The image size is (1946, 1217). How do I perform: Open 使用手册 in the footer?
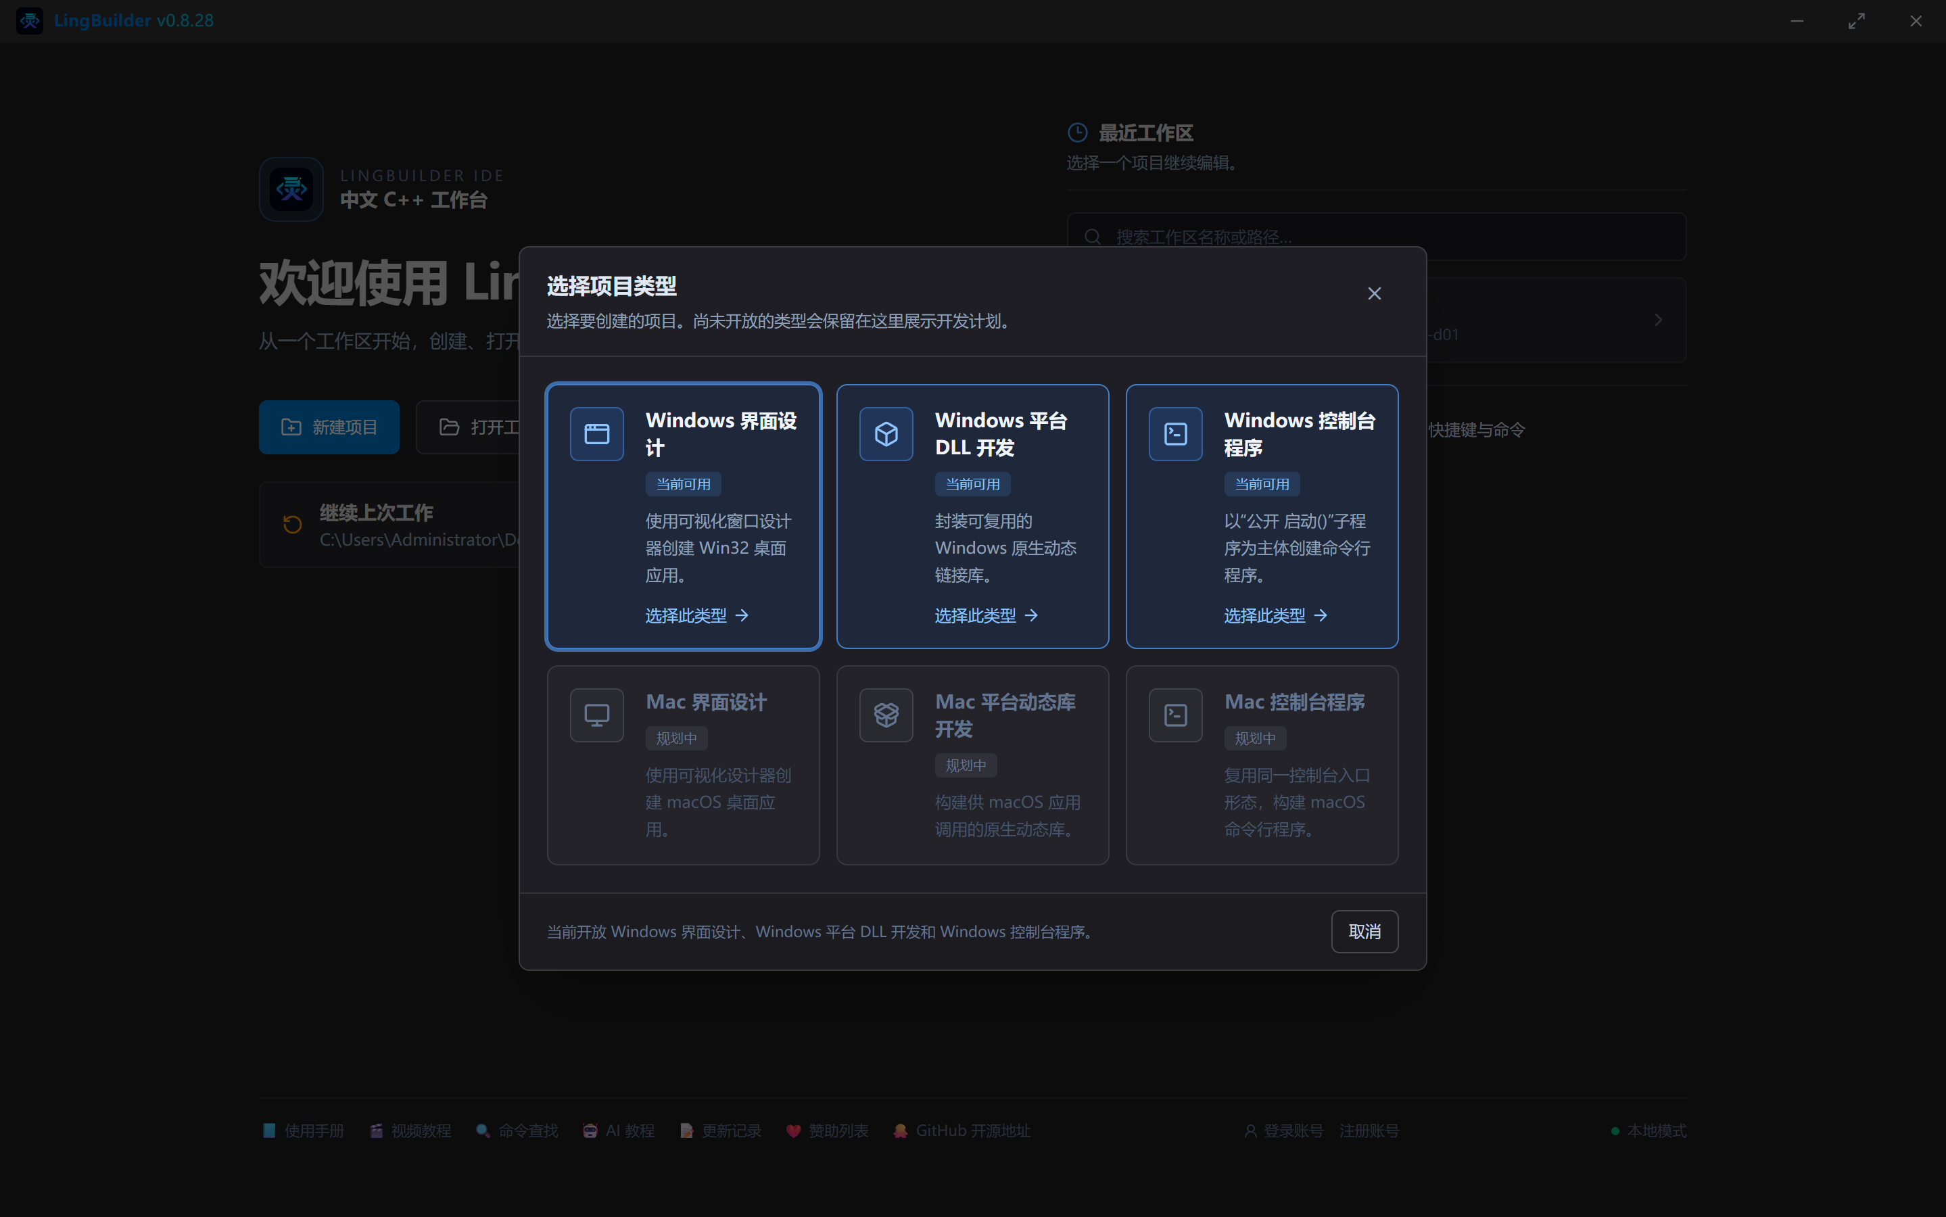[x=304, y=1130]
